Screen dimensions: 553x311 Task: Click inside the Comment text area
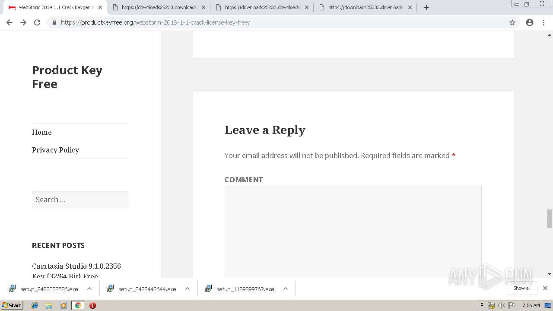click(353, 232)
